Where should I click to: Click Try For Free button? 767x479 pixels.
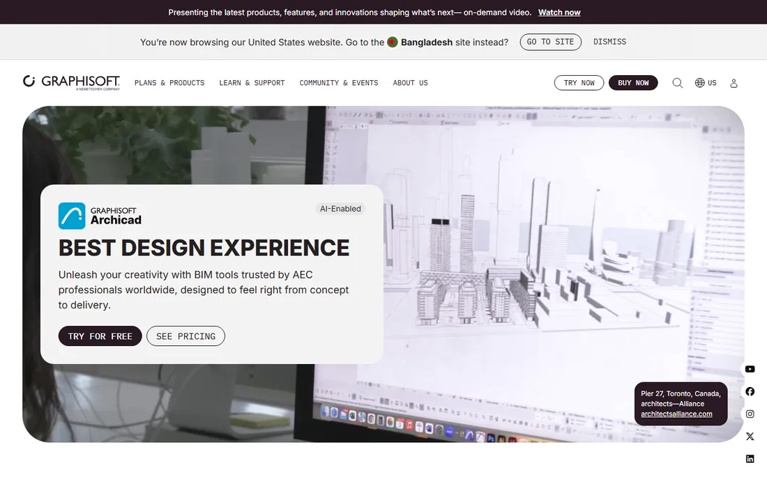100,336
